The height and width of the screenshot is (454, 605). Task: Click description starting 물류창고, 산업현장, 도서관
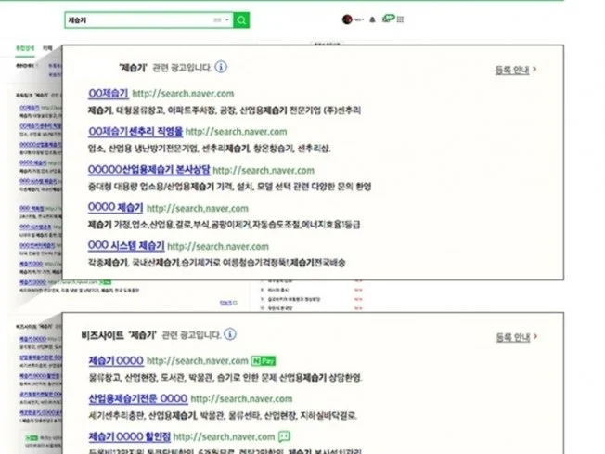point(225,377)
